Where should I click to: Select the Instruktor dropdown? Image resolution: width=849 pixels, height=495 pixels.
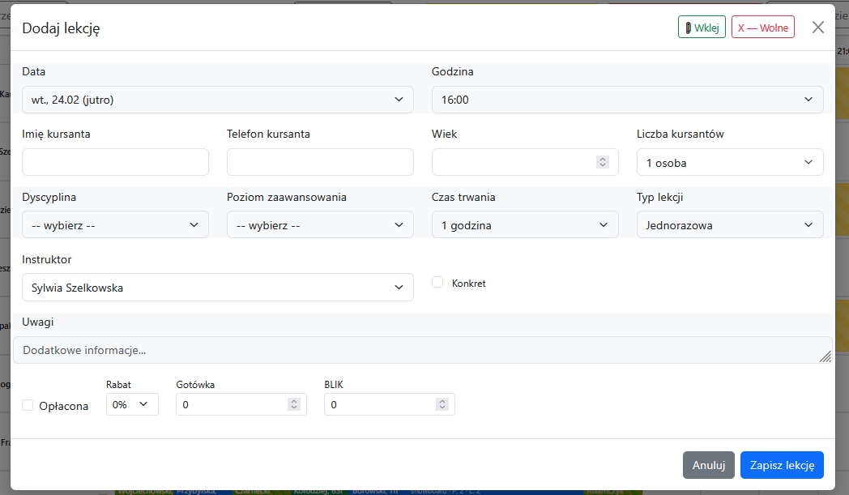(x=217, y=287)
